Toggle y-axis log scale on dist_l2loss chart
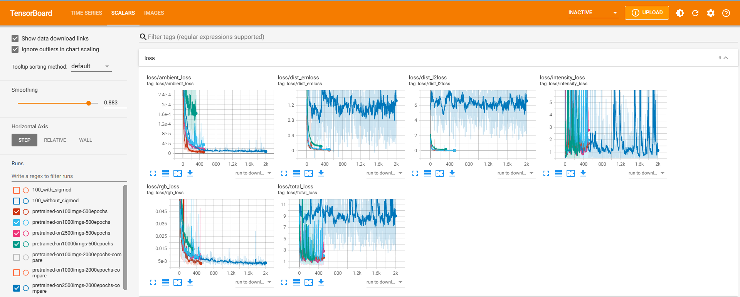This screenshot has height=297, width=740. [427, 173]
